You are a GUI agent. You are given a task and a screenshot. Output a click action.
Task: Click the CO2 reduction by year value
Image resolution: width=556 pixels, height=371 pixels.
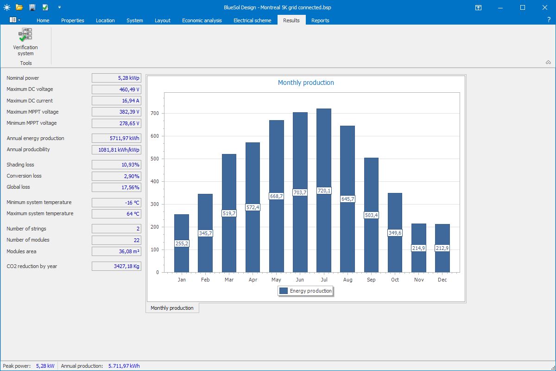(x=116, y=266)
